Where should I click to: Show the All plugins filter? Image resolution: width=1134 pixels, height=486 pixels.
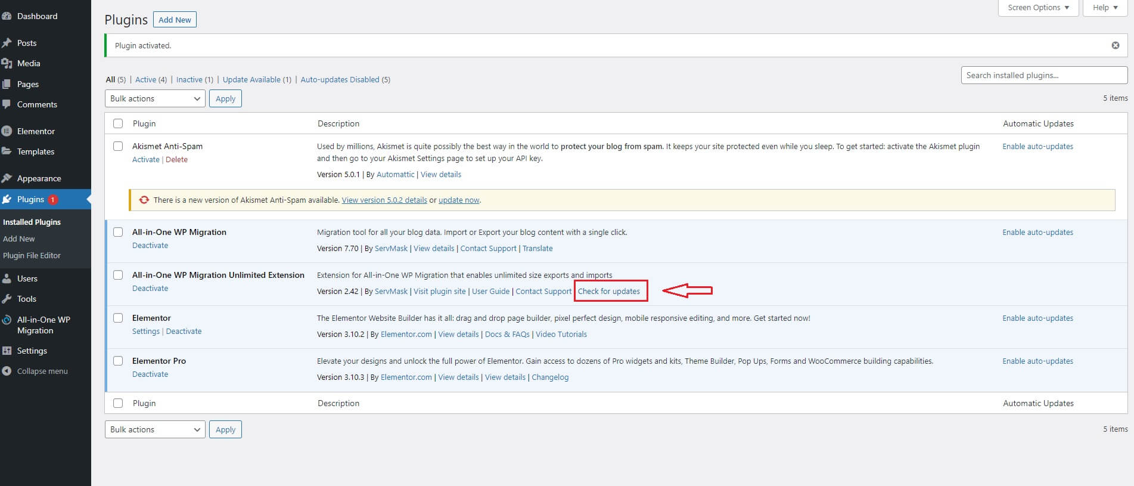click(x=116, y=79)
